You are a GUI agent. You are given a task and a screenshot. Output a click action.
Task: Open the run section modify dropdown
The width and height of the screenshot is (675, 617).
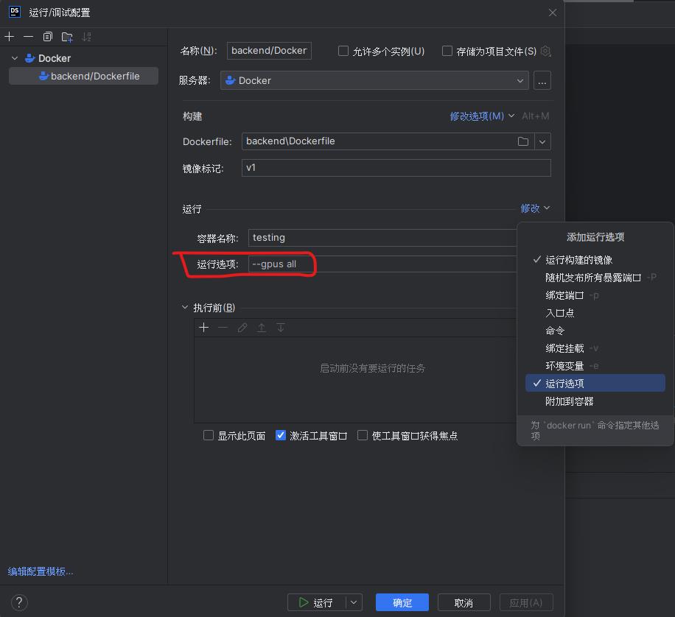point(535,208)
